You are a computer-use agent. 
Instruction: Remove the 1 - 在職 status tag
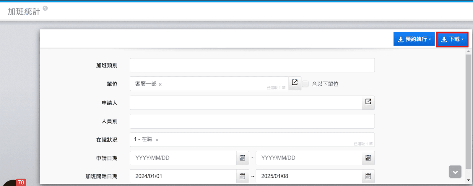point(157,140)
